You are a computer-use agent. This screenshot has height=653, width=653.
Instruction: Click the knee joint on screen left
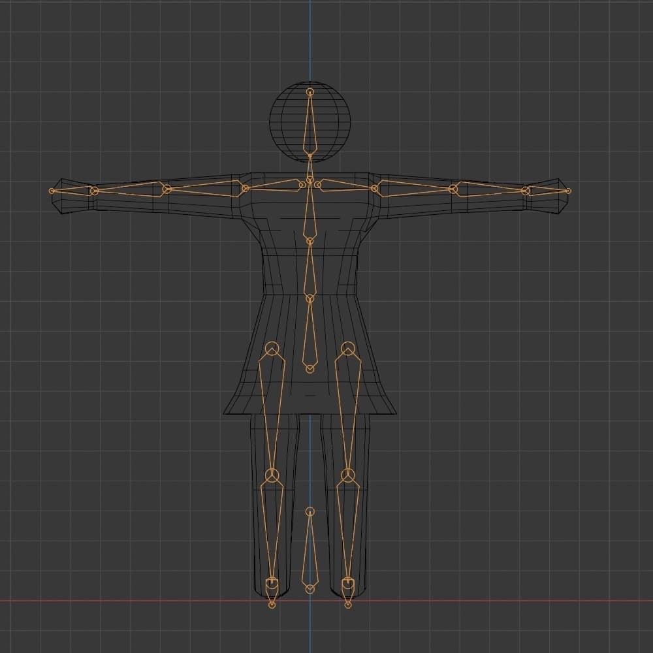click(x=272, y=475)
